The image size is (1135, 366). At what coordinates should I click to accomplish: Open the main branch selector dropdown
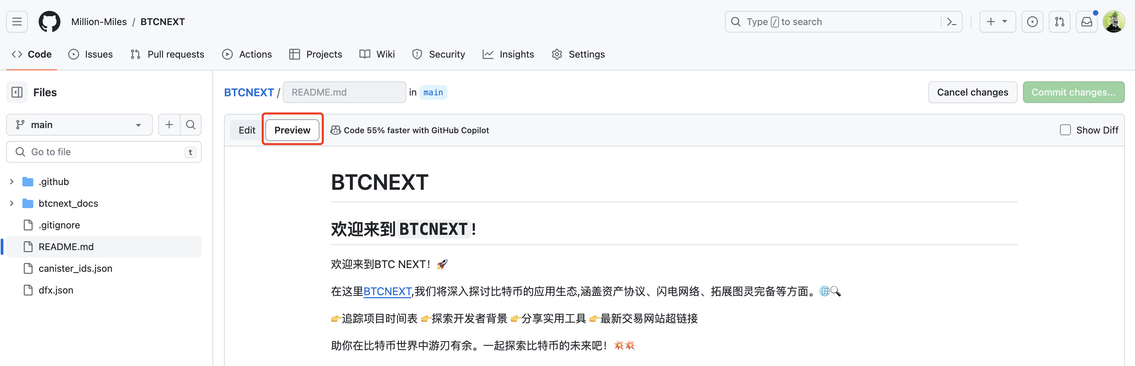point(79,125)
